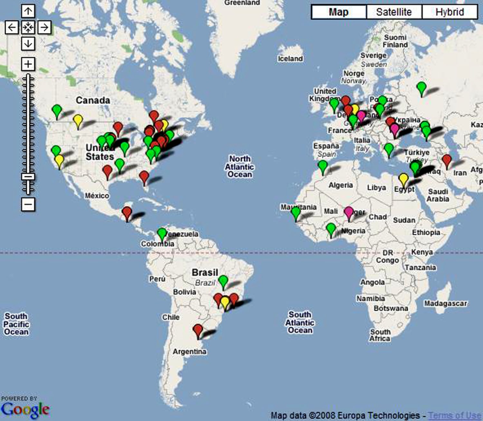Screen dimensions: 483x421
Task: Select the green marker in Russia
Action: click(x=421, y=88)
